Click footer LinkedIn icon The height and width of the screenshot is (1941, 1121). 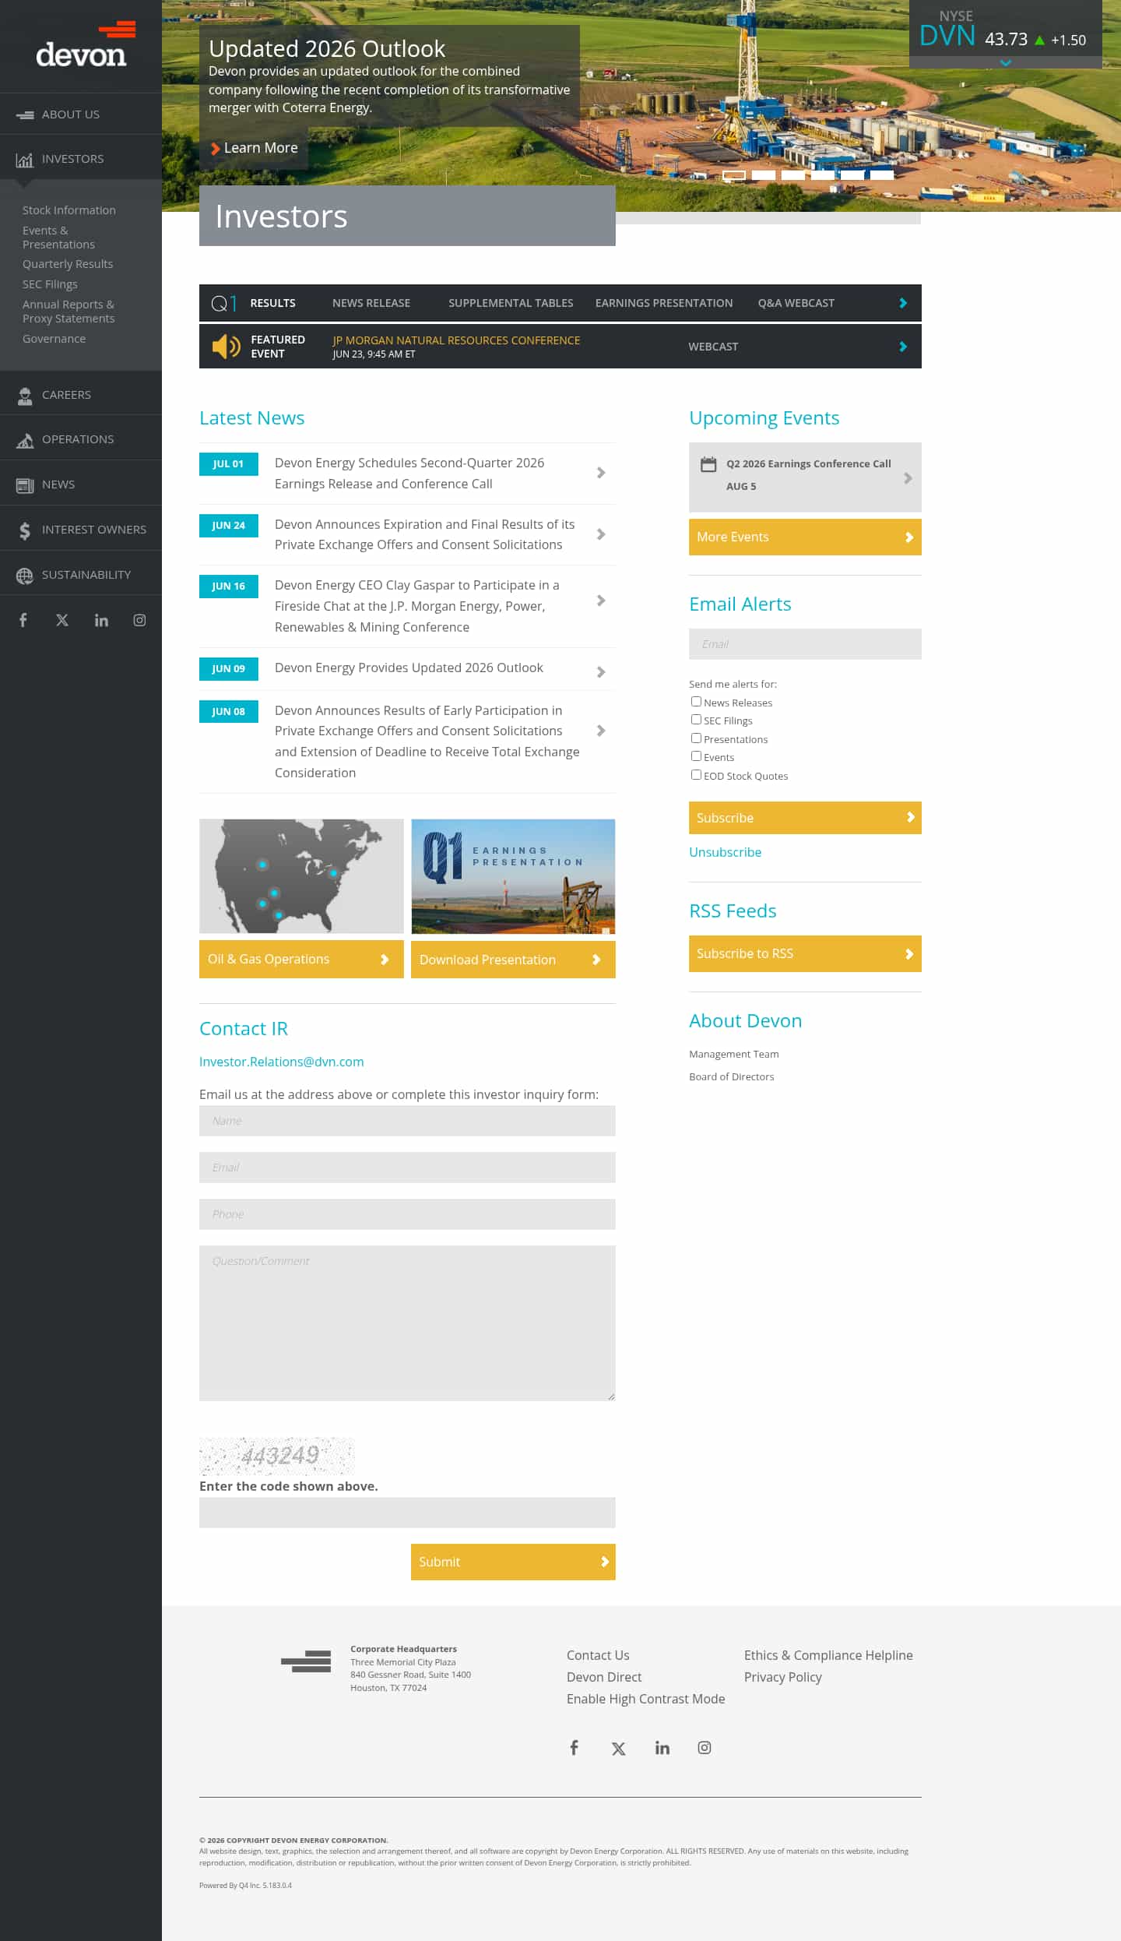click(662, 1748)
